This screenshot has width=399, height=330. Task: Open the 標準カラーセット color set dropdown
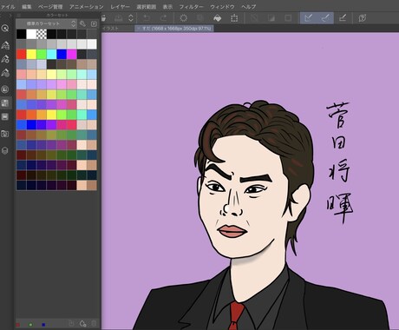[x=46, y=23]
